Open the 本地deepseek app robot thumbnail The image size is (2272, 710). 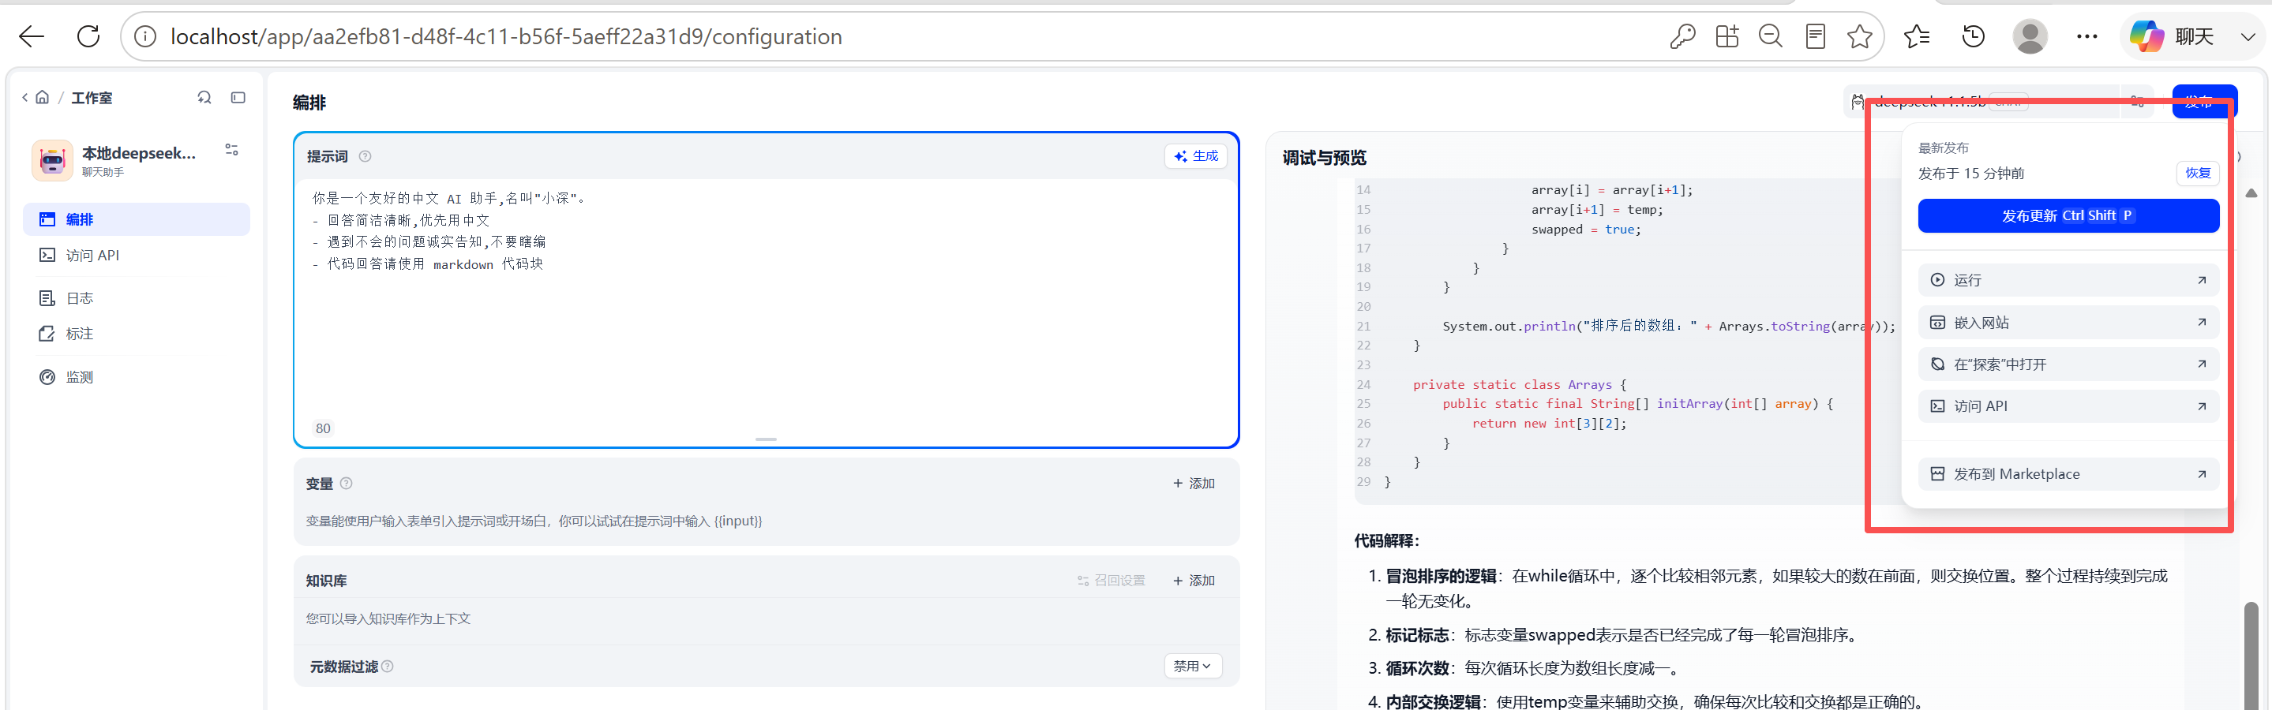(52, 160)
